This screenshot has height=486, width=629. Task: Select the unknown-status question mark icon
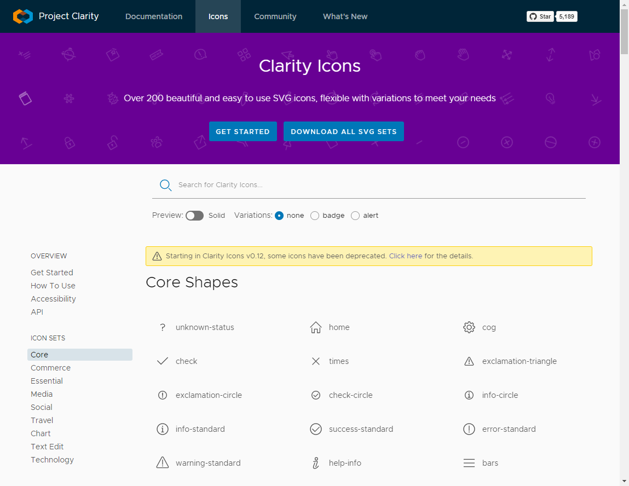163,328
